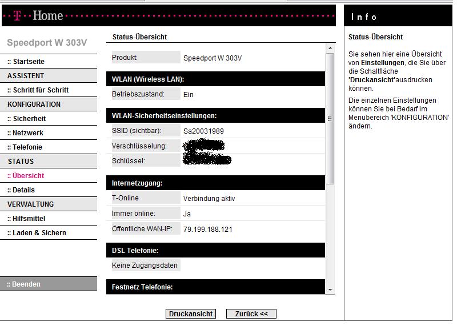Click the 'SSID (sichtbar):' label
Image resolution: width=457 pixels, height=326 pixels.
point(137,131)
